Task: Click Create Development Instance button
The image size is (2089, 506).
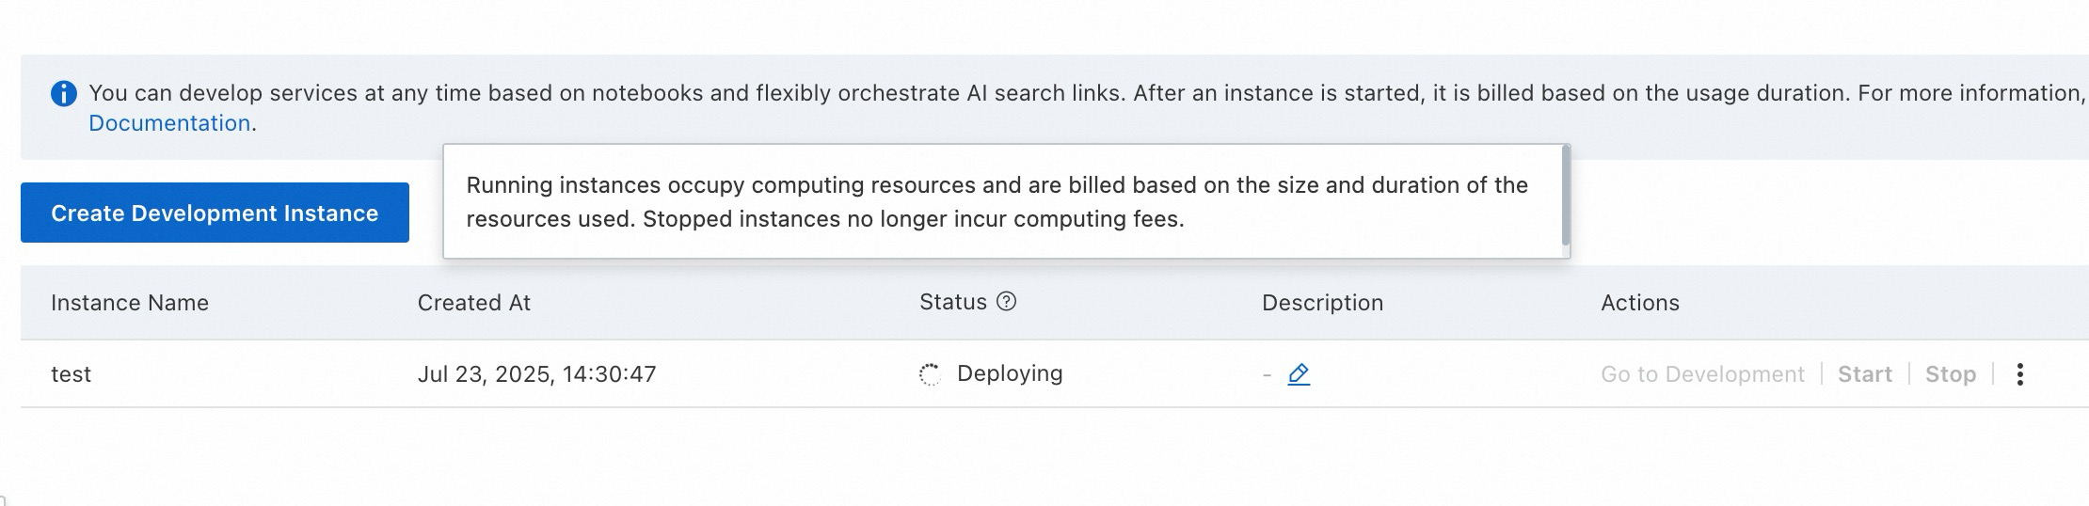Action: coord(215,213)
